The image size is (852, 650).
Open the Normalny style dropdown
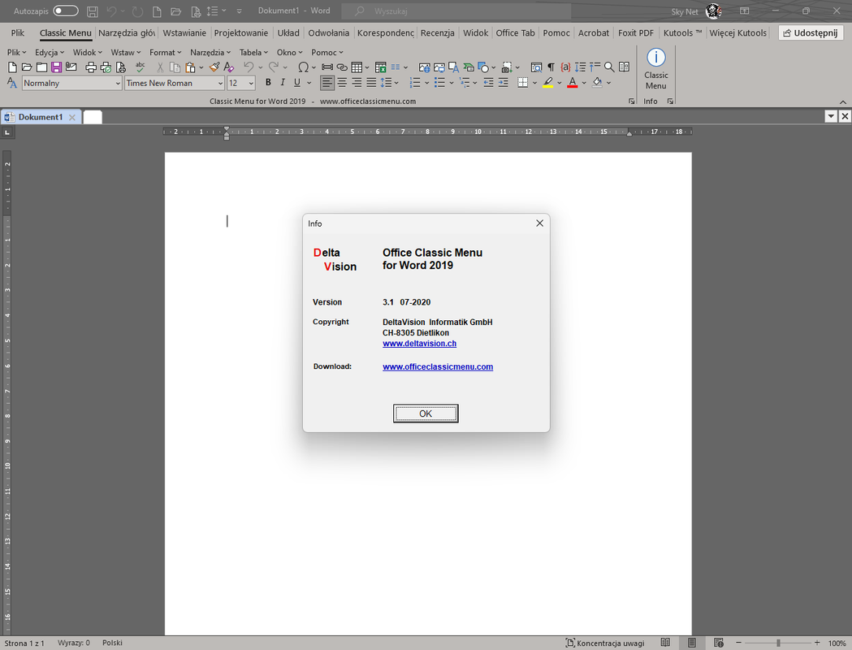[x=118, y=83]
